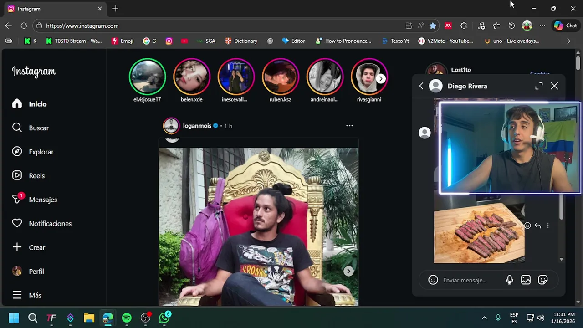Screen dimensions: 583x328
Task: Close the Instagram tab
Action: click(x=100, y=9)
